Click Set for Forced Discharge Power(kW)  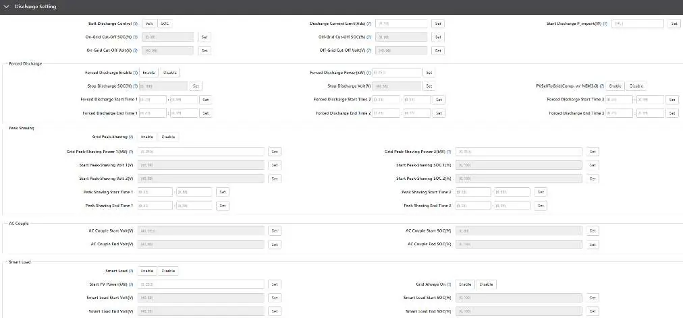429,73
